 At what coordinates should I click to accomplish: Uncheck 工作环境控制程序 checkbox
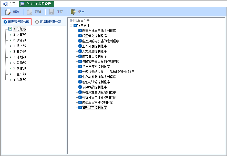[x=80, y=46]
